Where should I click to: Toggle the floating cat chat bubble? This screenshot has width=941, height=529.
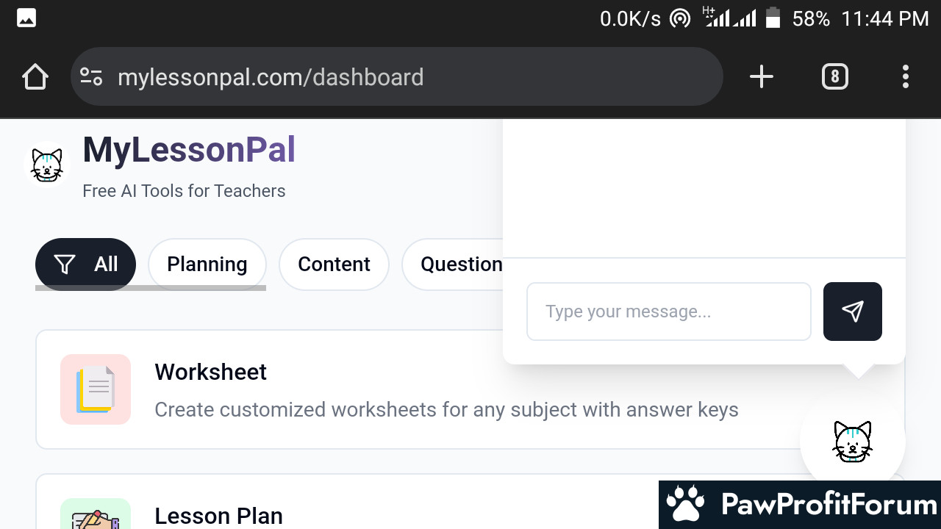pos(853,442)
